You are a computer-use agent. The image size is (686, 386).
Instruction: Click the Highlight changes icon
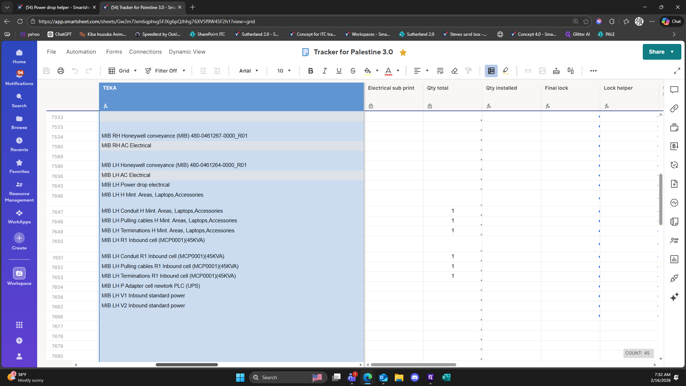click(x=506, y=71)
